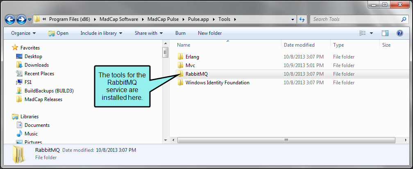Image resolution: width=413 pixels, height=169 pixels.
Task: Change your view icon
Action: point(363,33)
